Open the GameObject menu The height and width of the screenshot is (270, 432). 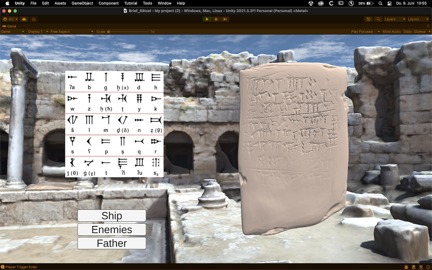(x=82, y=3)
